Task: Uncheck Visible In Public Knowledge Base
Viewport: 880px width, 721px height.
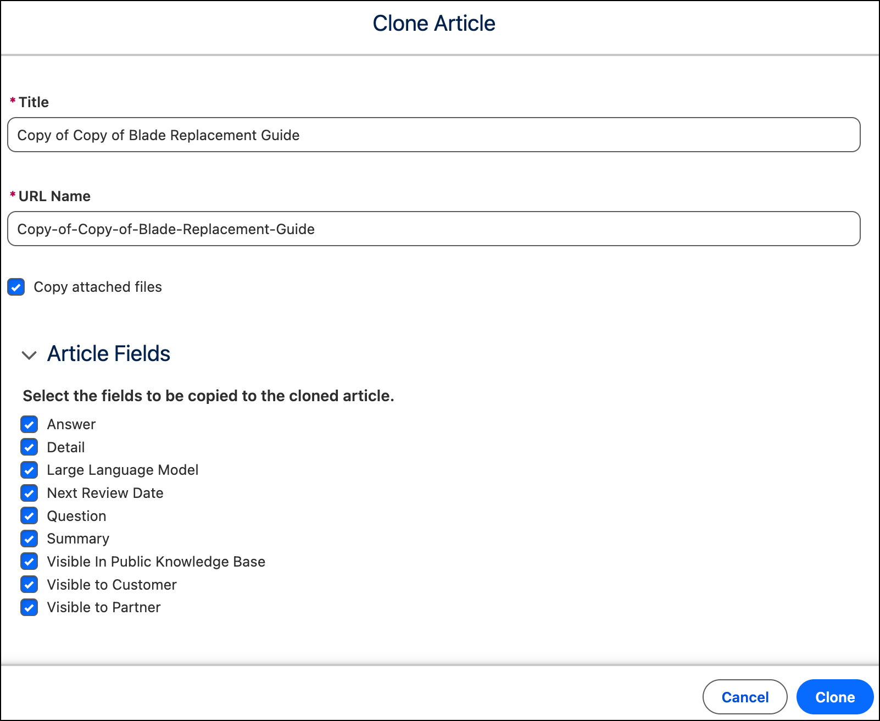Action: tap(29, 562)
